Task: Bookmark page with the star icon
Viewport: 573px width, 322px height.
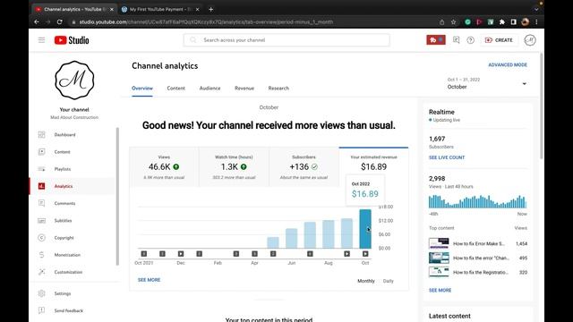Action: point(454,21)
